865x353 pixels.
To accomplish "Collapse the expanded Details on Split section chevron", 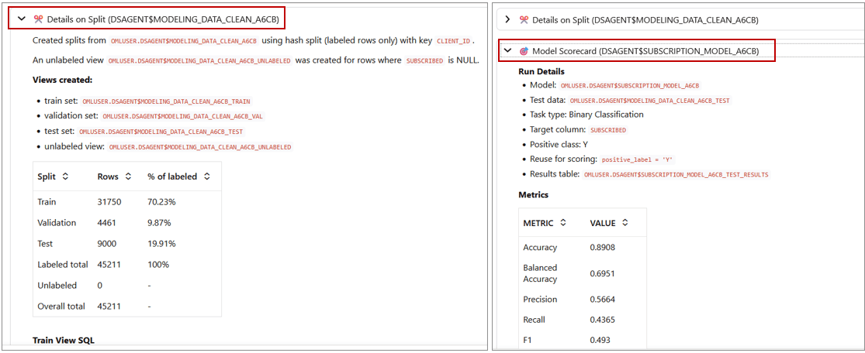I will pos(22,19).
